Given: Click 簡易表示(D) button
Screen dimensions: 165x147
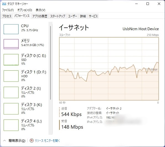Looking at the screenshot, I should tap(17, 141).
